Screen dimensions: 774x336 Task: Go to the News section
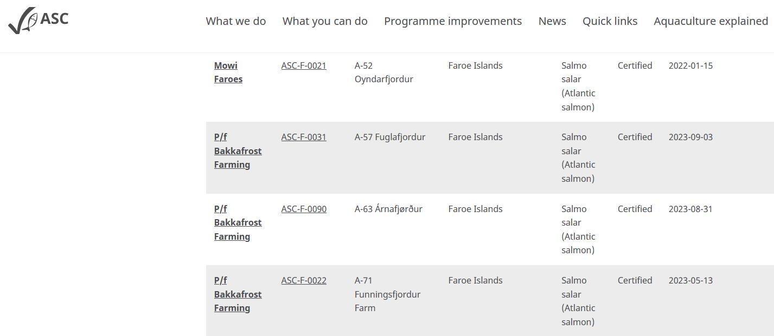click(552, 21)
